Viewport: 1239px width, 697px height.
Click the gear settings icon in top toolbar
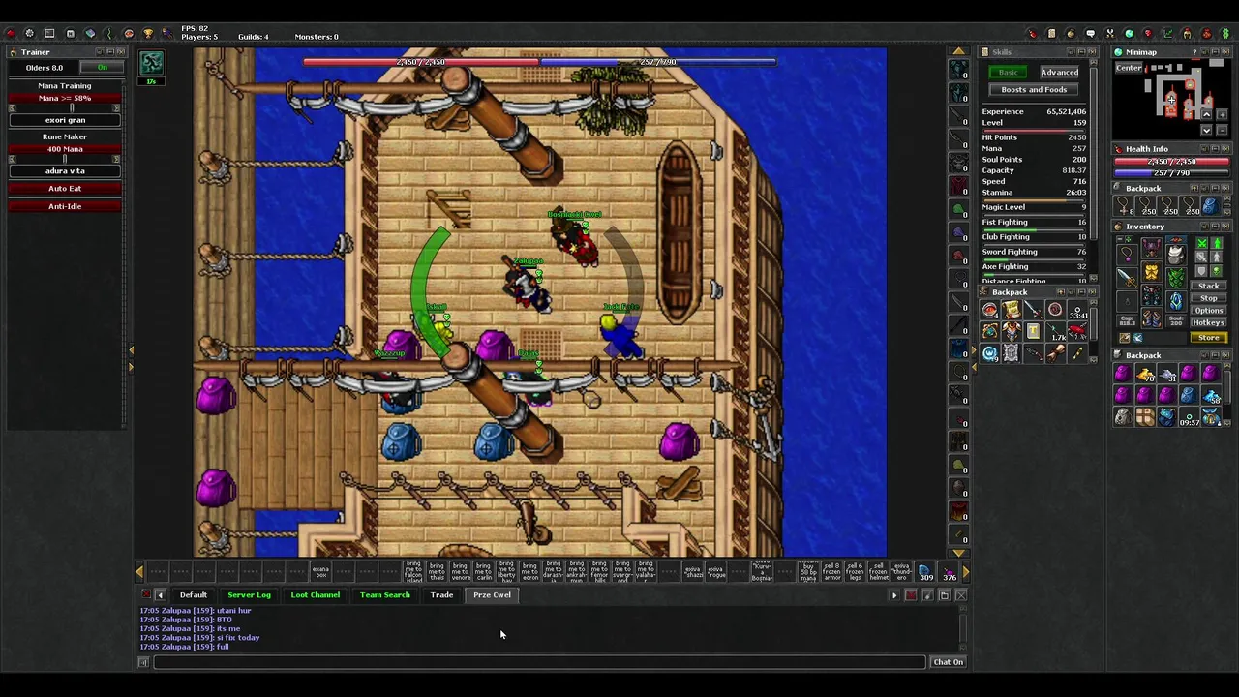[x=29, y=34]
